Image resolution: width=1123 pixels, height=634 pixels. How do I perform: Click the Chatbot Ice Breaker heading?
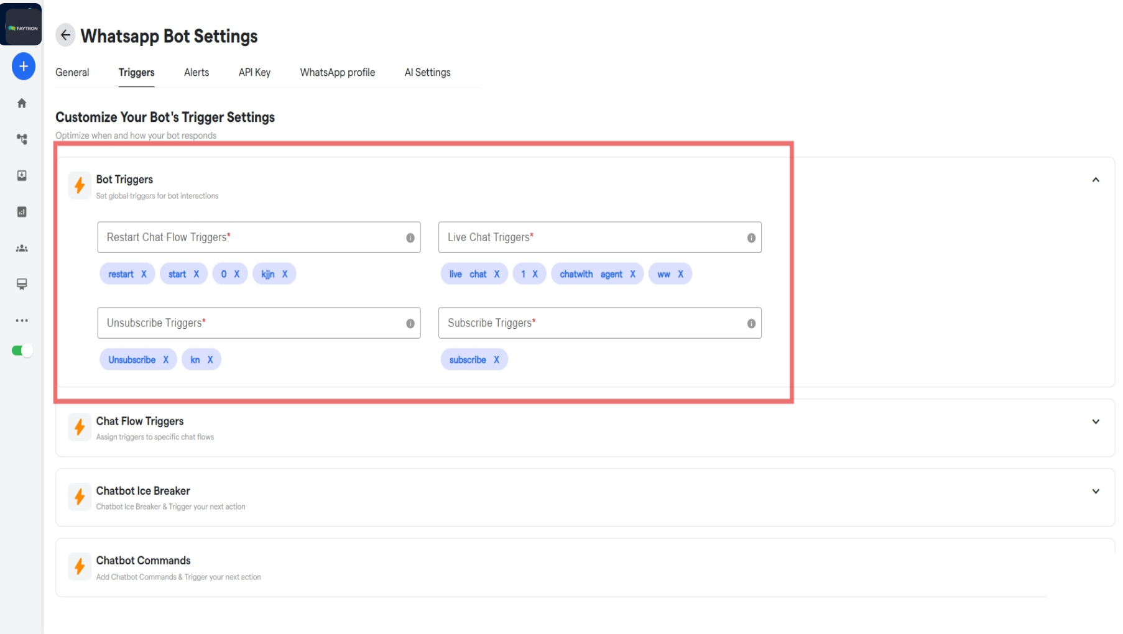click(143, 490)
